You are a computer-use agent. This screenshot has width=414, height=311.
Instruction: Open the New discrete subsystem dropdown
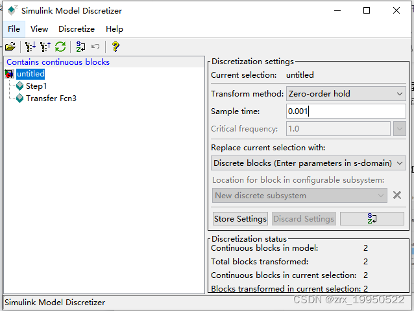pyautogui.click(x=300, y=196)
